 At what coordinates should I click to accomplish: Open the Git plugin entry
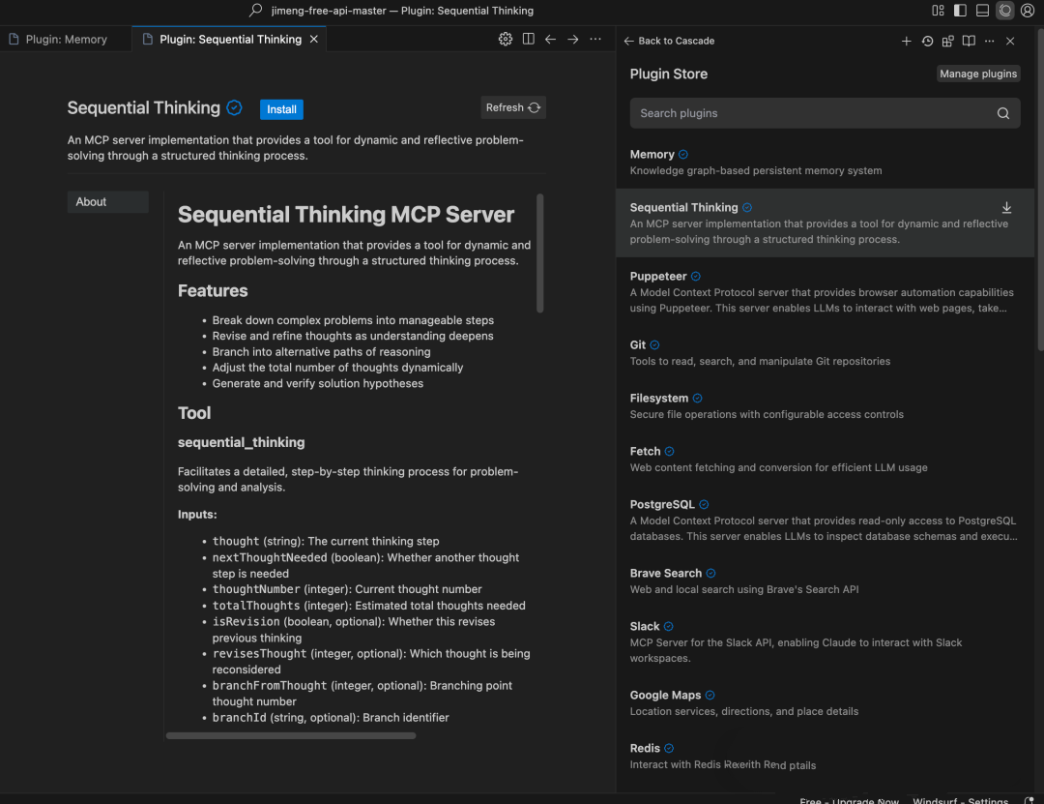coord(825,353)
